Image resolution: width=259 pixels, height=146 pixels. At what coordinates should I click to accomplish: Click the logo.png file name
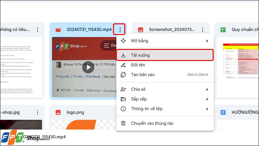pos(75,112)
